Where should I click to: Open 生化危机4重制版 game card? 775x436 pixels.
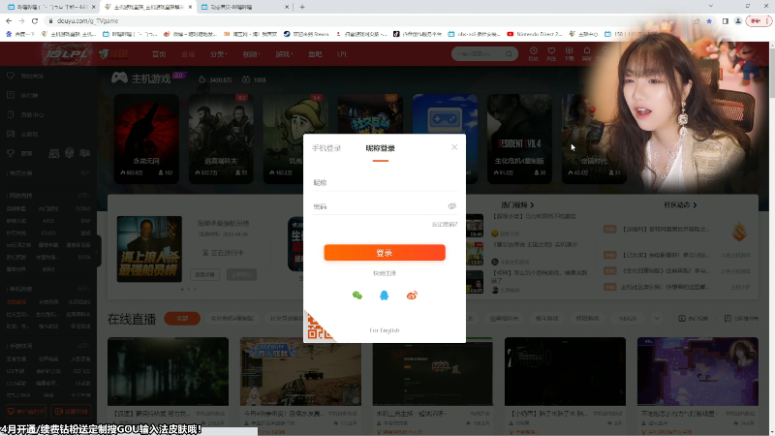(x=519, y=139)
